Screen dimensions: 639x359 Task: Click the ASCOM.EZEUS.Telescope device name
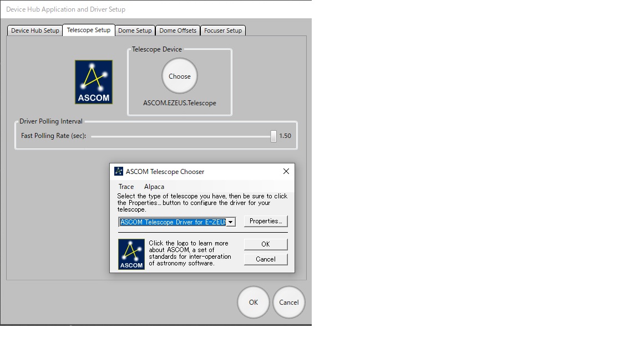tap(180, 103)
